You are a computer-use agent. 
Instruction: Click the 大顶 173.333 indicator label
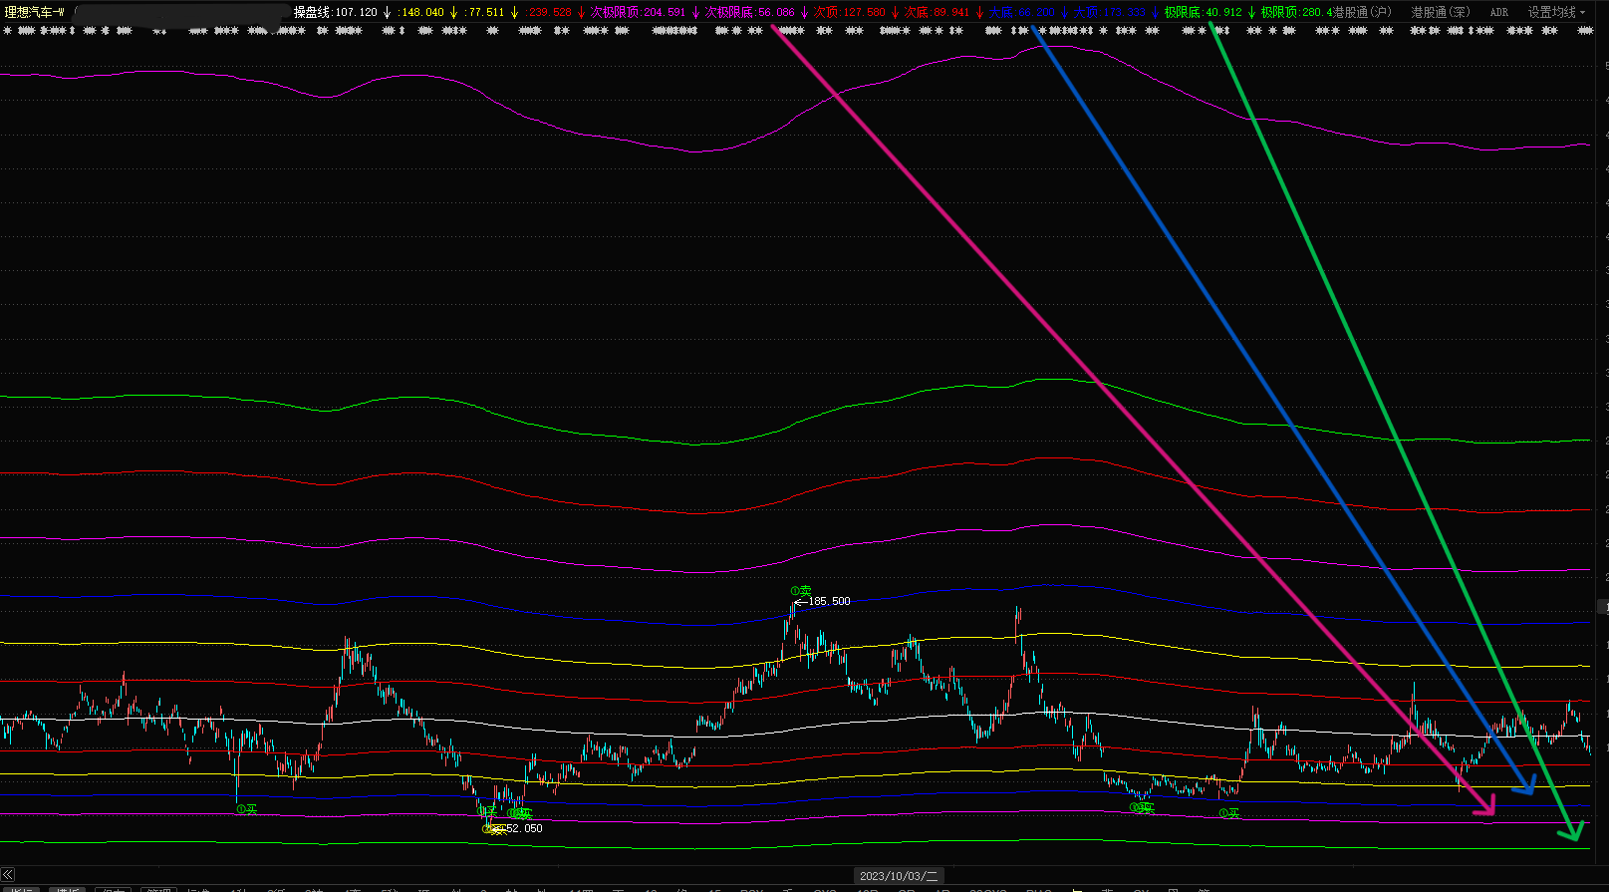pyautogui.click(x=1109, y=12)
